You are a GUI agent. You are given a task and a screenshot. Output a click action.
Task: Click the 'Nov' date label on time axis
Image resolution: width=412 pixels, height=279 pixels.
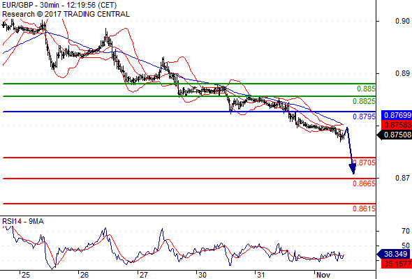coord(323,275)
